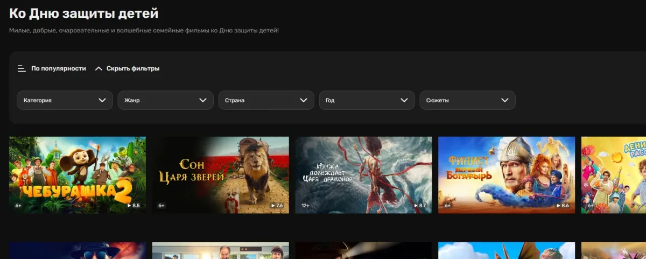Open Финист. Первый богатырь movie poster
Image resolution: width=646 pixels, height=259 pixels.
click(x=507, y=175)
